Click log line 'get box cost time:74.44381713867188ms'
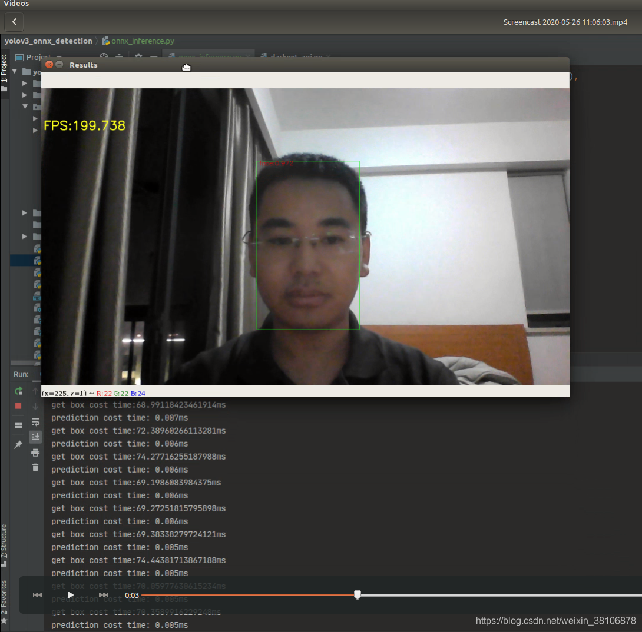The image size is (642, 632). [x=138, y=560]
